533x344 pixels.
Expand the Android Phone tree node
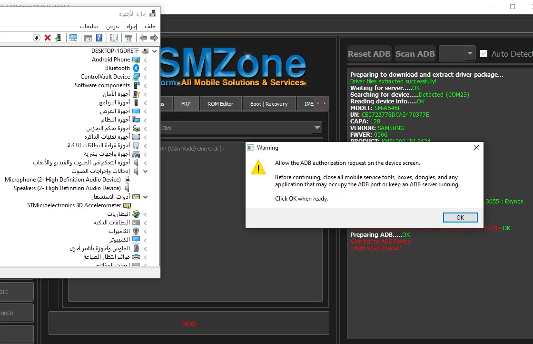146,60
